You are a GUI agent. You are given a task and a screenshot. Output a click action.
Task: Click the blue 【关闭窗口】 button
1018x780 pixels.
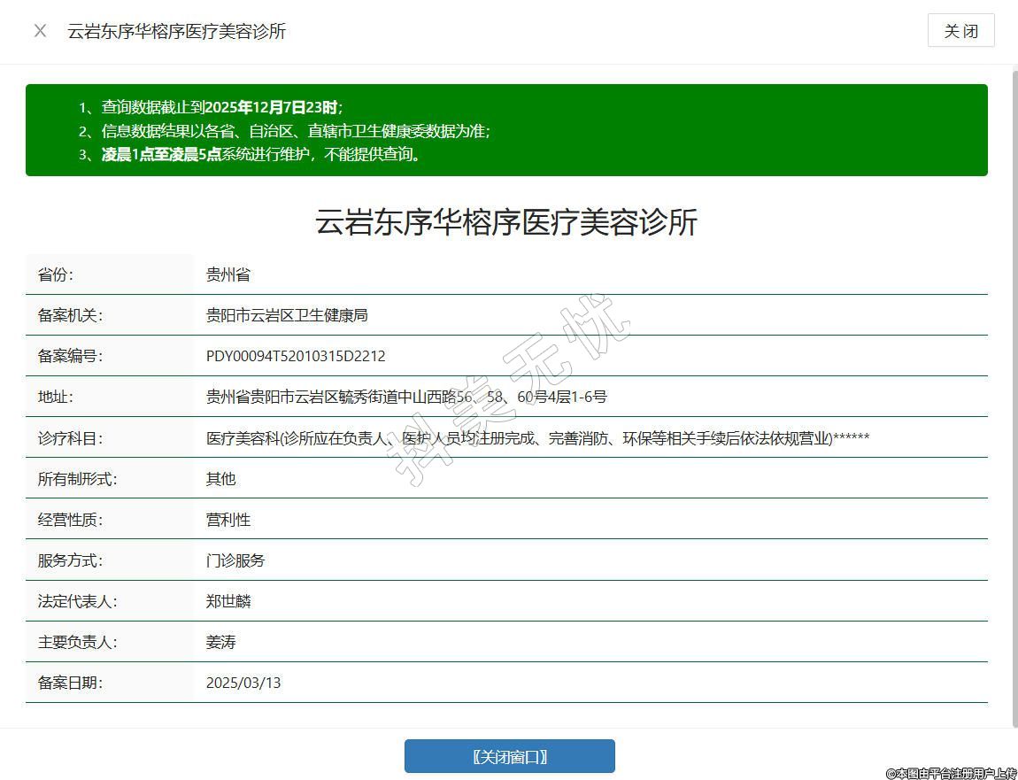pos(509,756)
